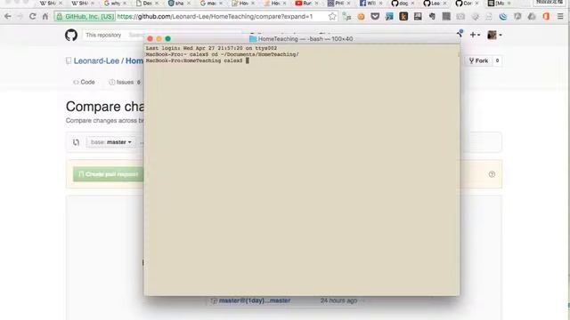
Task: Open the repository Issues tab
Action: click(x=125, y=83)
